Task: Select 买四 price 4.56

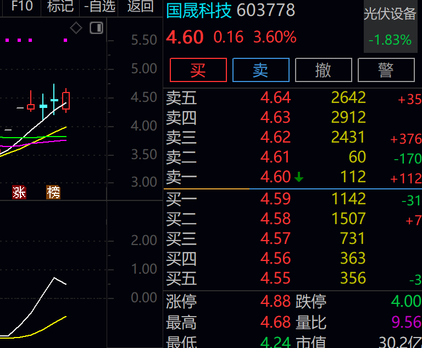Action: (276, 258)
